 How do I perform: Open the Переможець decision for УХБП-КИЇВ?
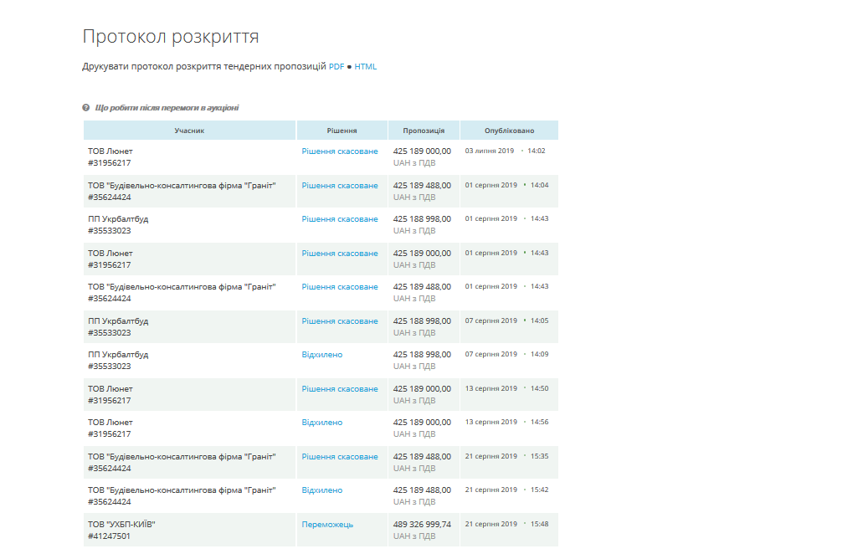(x=327, y=524)
